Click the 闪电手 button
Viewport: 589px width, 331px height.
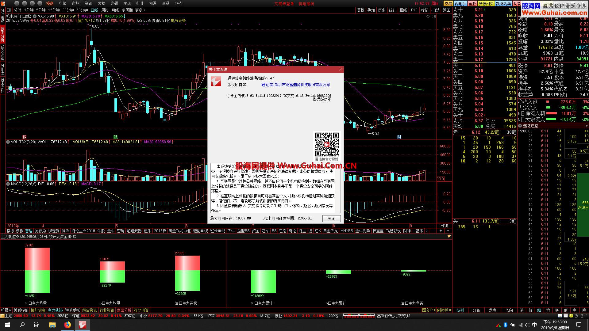tap(460, 3)
